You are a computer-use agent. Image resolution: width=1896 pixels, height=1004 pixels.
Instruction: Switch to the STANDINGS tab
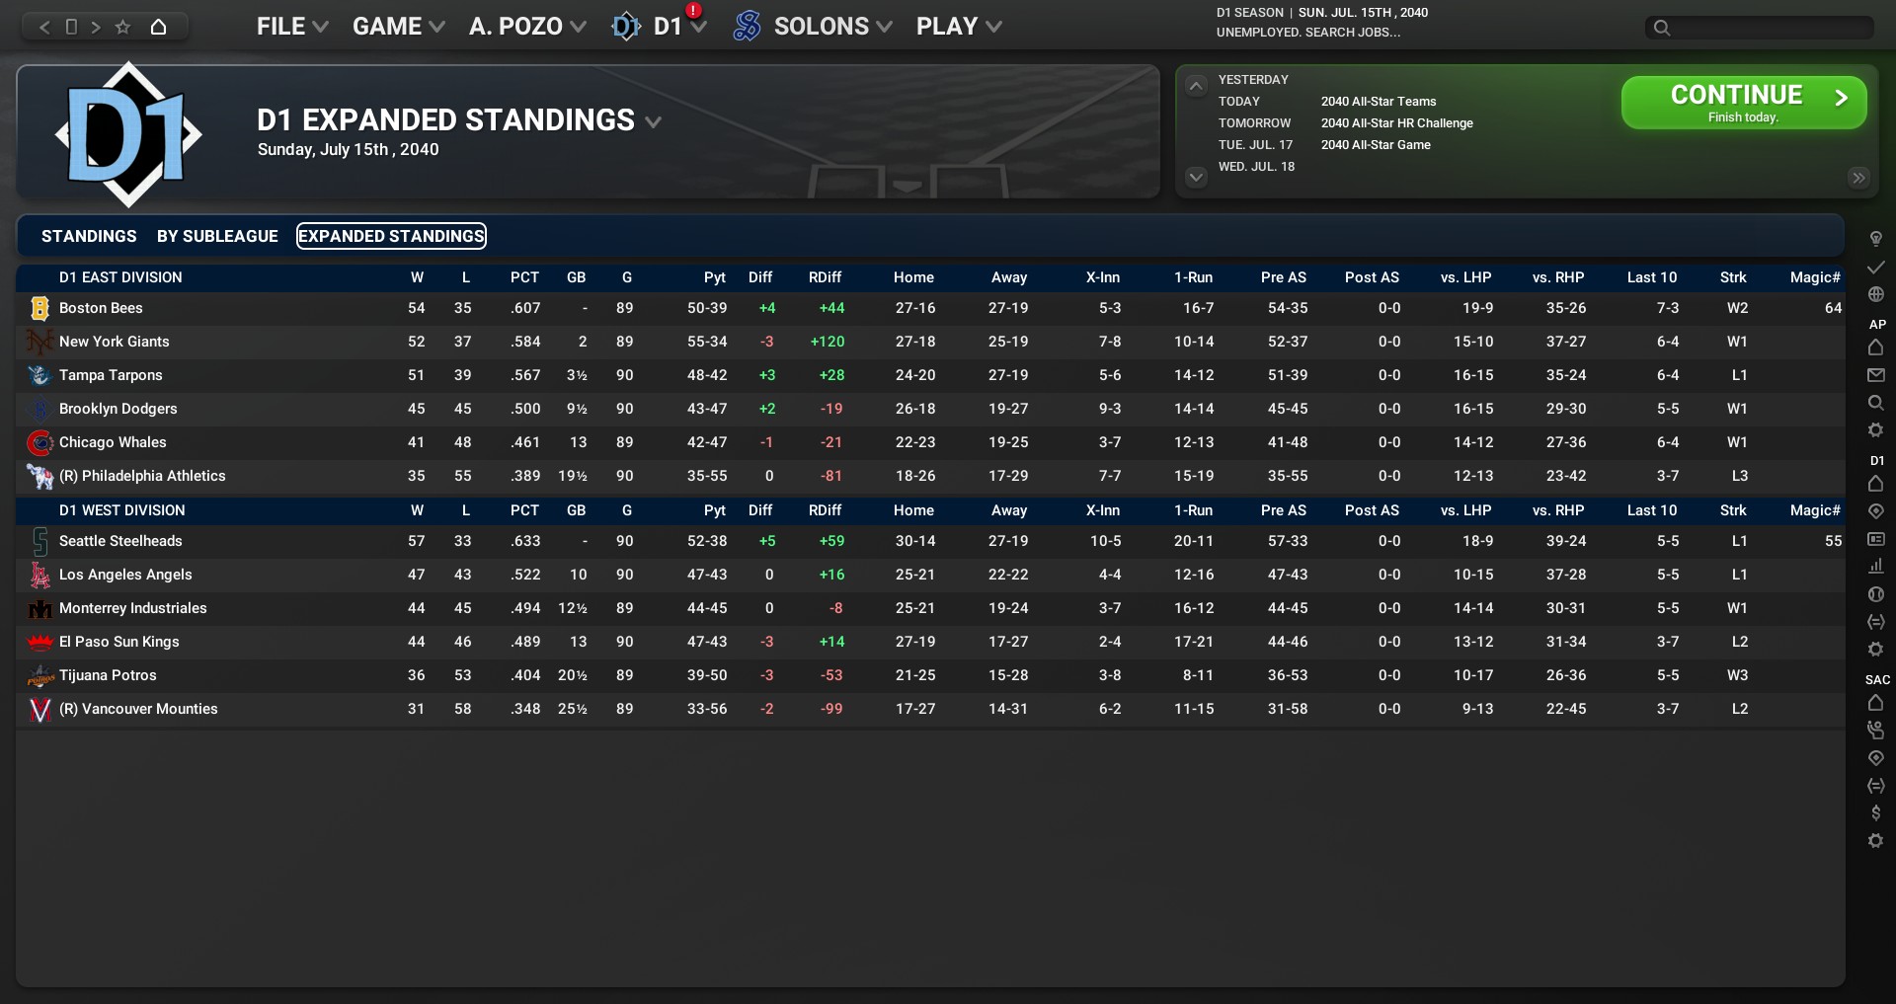89,236
